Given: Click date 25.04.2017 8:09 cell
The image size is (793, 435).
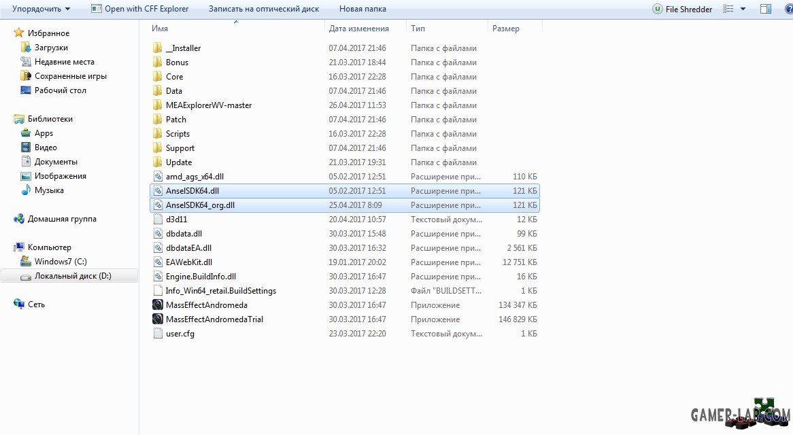Looking at the screenshot, I should pos(355,205).
